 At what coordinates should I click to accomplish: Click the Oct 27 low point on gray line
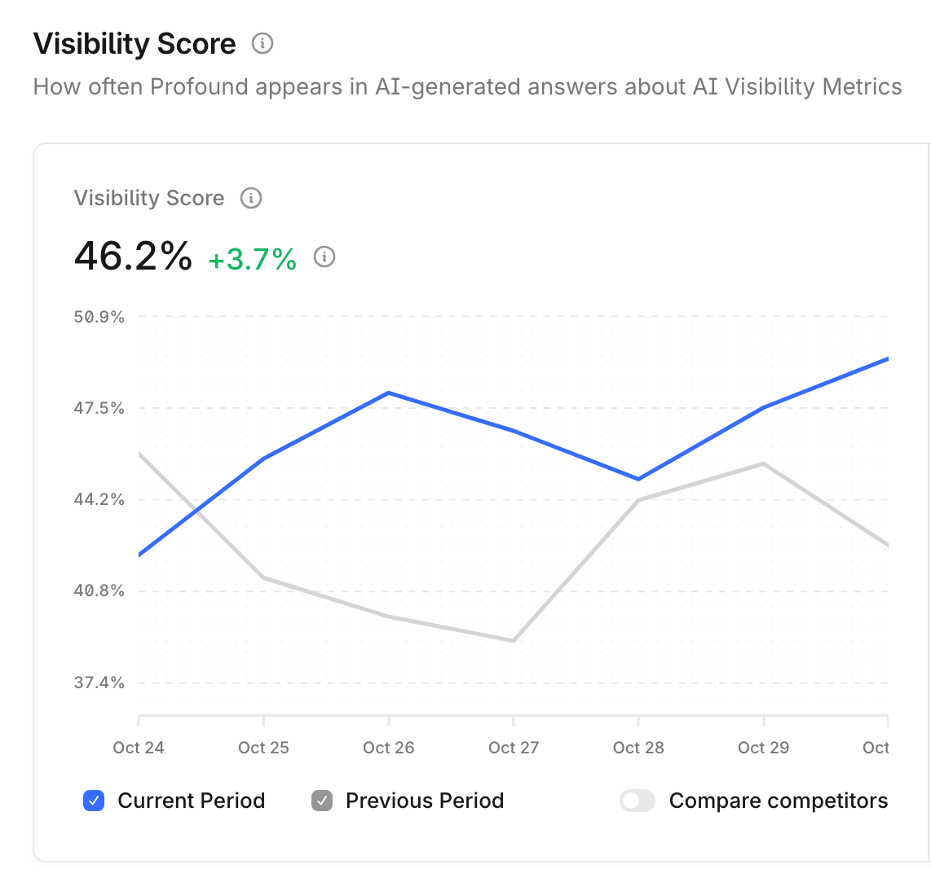click(514, 642)
